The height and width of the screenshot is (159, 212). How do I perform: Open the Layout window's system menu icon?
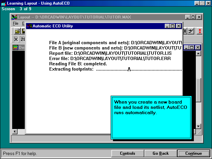[14, 17]
